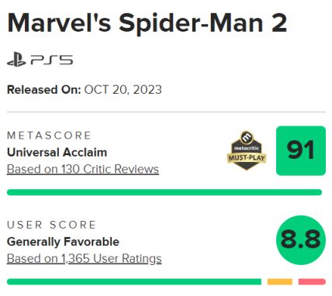Click the USER SCORE heading label
This screenshot has height=296, width=332.
(x=51, y=225)
